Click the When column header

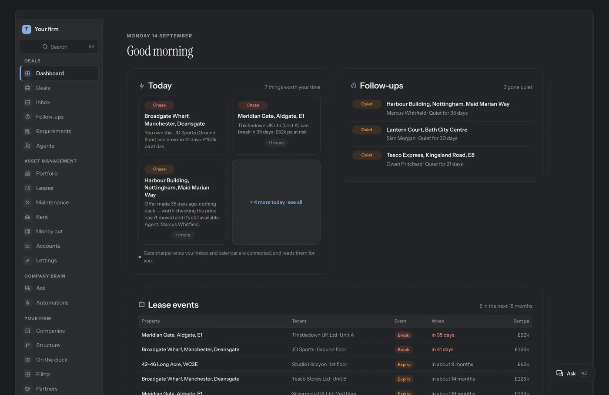pos(438,321)
